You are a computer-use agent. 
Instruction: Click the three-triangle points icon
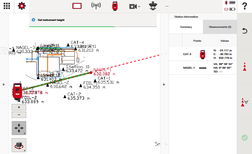pyautogui.click(x=244, y=67)
